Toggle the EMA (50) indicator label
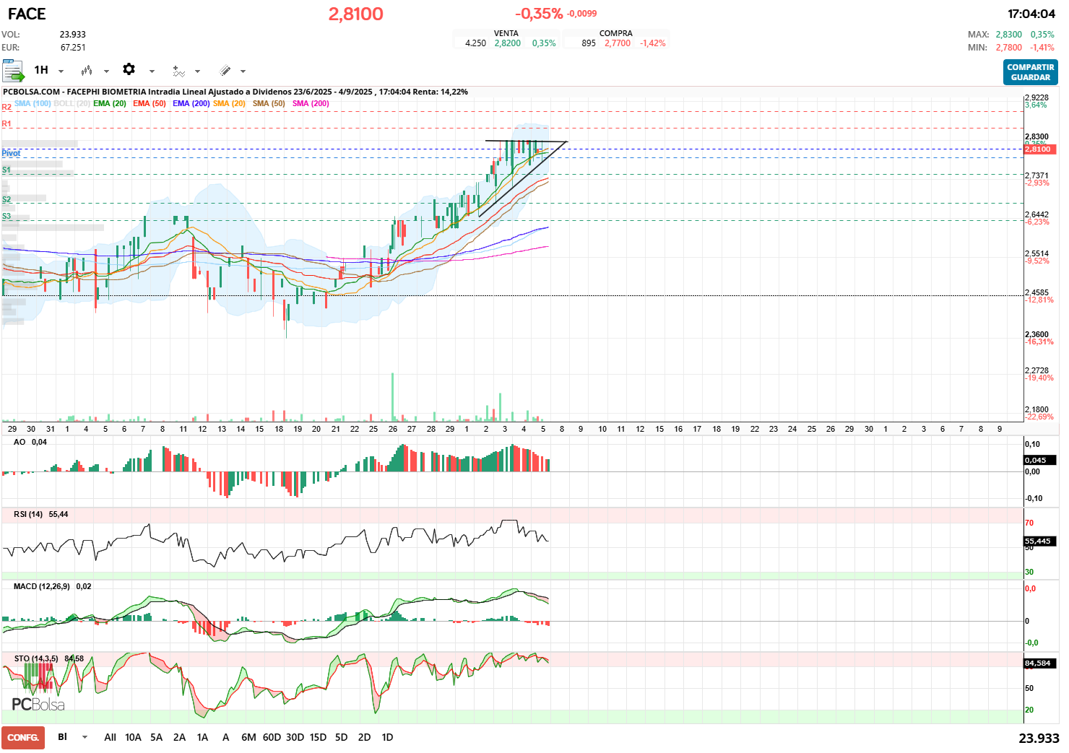This screenshot has height=753, width=1069. pyautogui.click(x=150, y=103)
